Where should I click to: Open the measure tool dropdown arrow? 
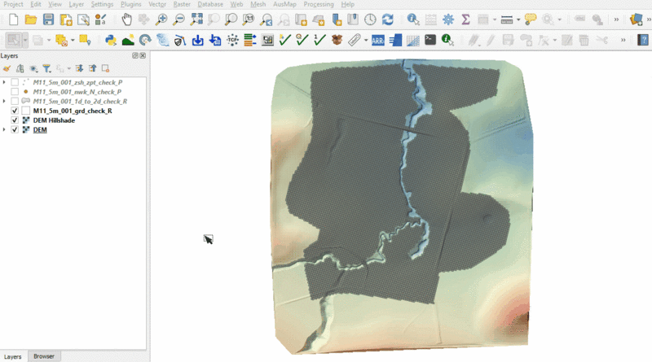point(520,19)
